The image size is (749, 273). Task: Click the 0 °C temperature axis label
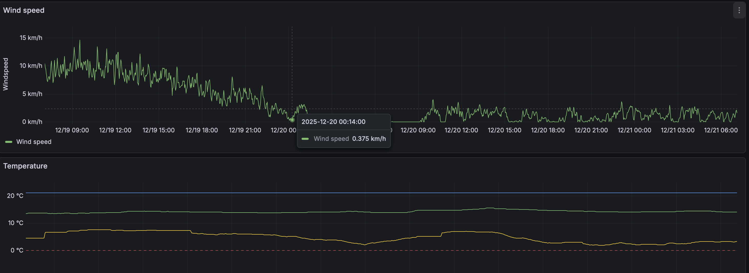click(17, 250)
